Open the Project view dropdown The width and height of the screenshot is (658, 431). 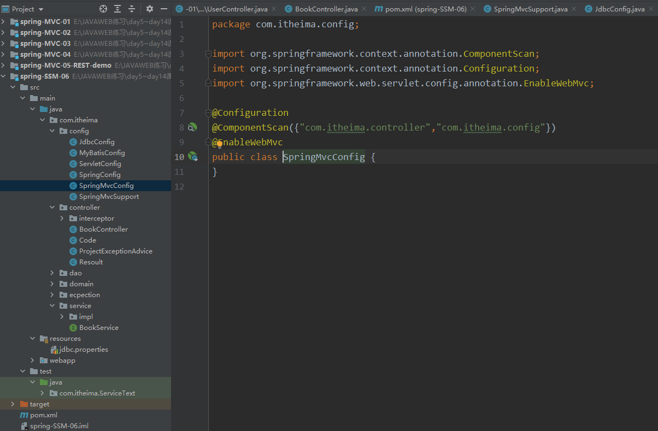(x=41, y=9)
